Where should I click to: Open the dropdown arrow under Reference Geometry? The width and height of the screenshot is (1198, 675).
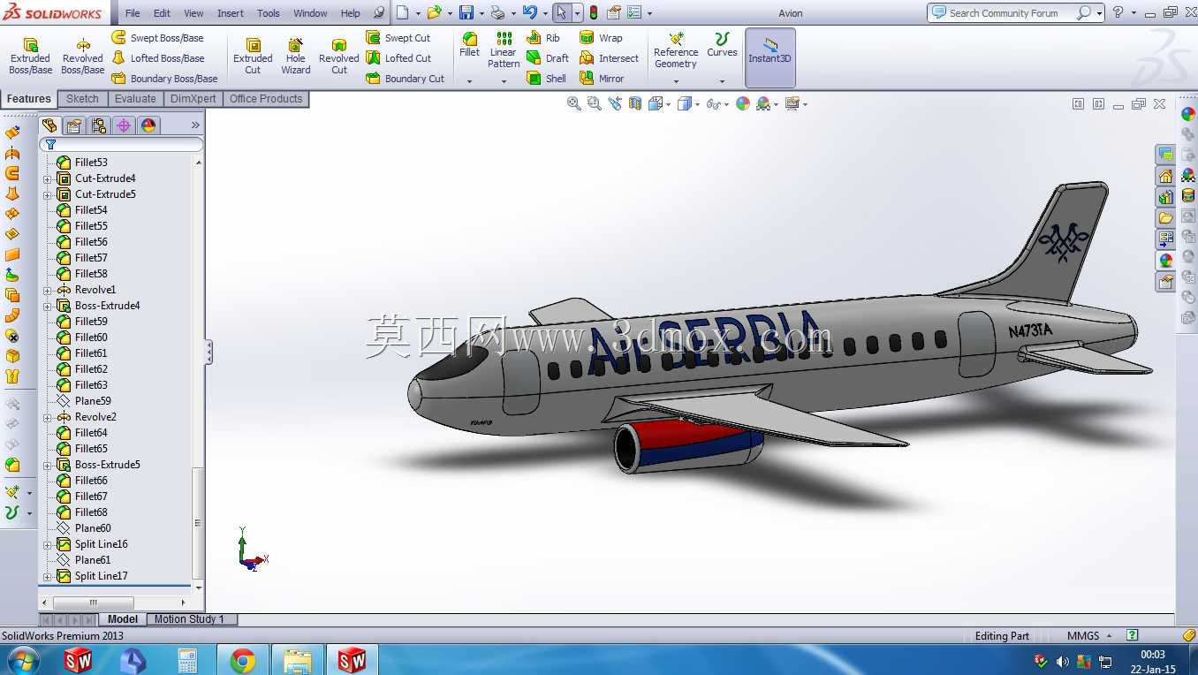(x=676, y=81)
